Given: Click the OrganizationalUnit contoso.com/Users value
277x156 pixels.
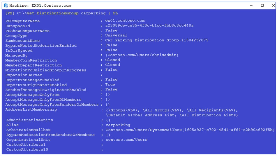Looking at the screenshot, I should click(126, 140).
